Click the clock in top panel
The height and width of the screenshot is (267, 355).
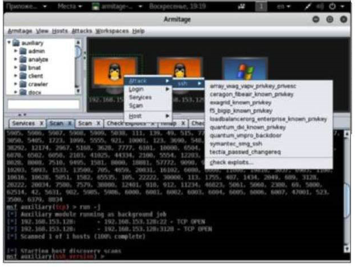pyautogui.click(x=177, y=6)
